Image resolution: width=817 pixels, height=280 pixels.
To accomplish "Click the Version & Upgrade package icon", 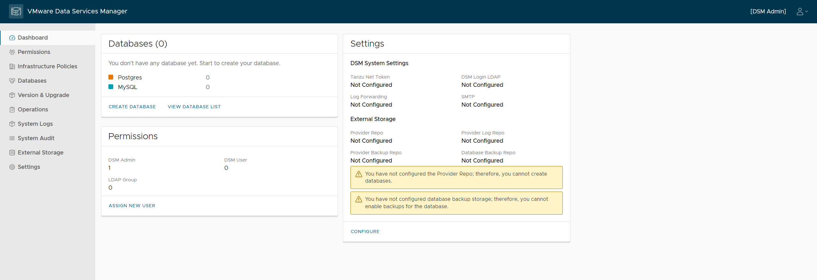I will pyautogui.click(x=12, y=95).
